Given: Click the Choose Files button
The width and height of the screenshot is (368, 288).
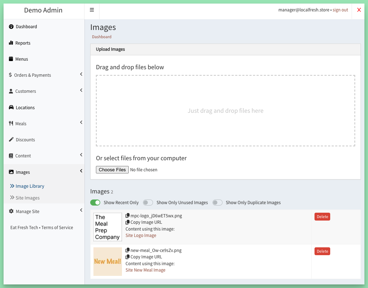Looking at the screenshot, I should click(x=112, y=170).
